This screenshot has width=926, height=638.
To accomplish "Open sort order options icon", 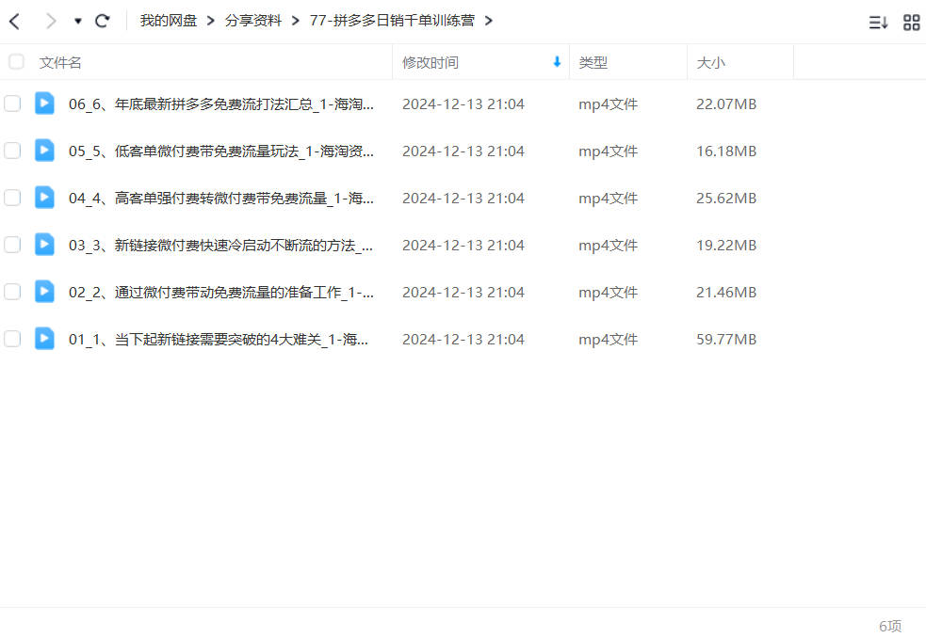I will pyautogui.click(x=878, y=23).
